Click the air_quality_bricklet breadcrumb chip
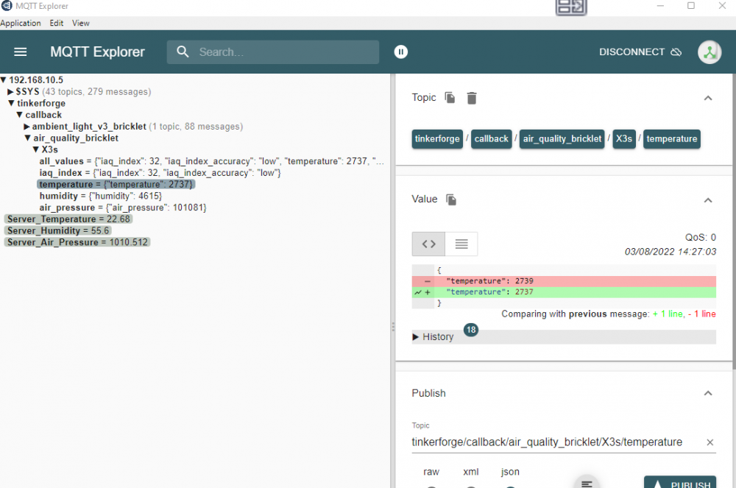The image size is (736, 488). [562, 138]
